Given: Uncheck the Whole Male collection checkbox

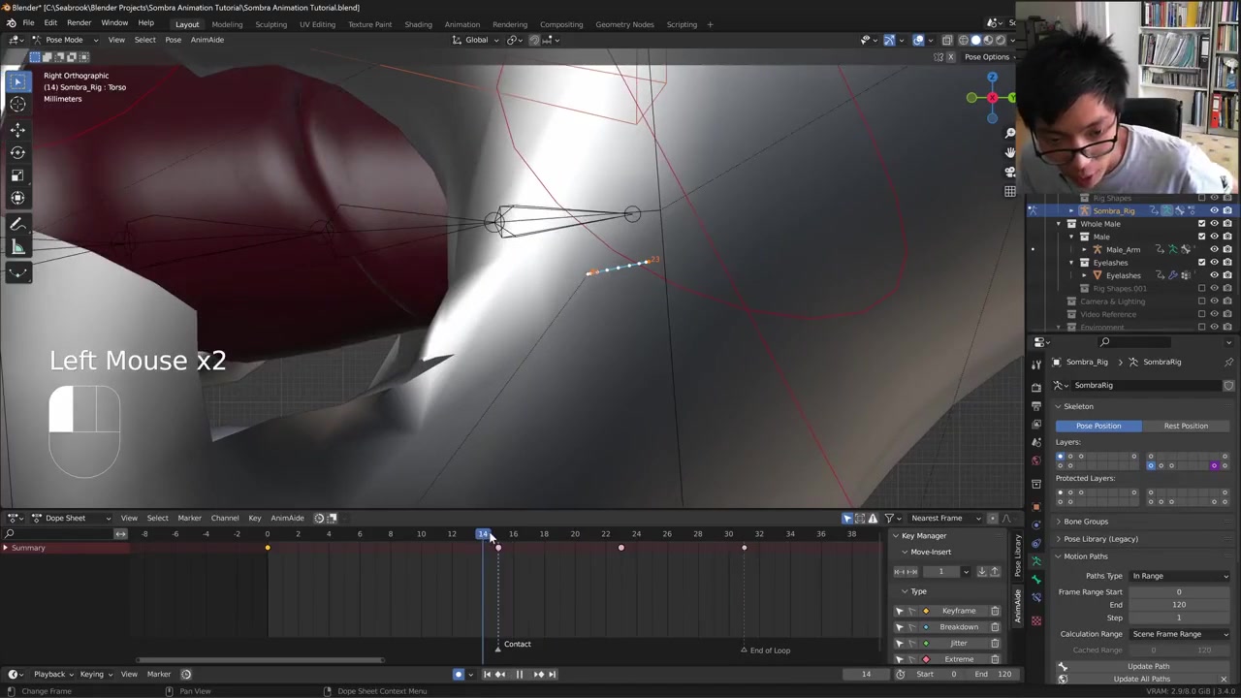Looking at the screenshot, I should click(1202, 224).
